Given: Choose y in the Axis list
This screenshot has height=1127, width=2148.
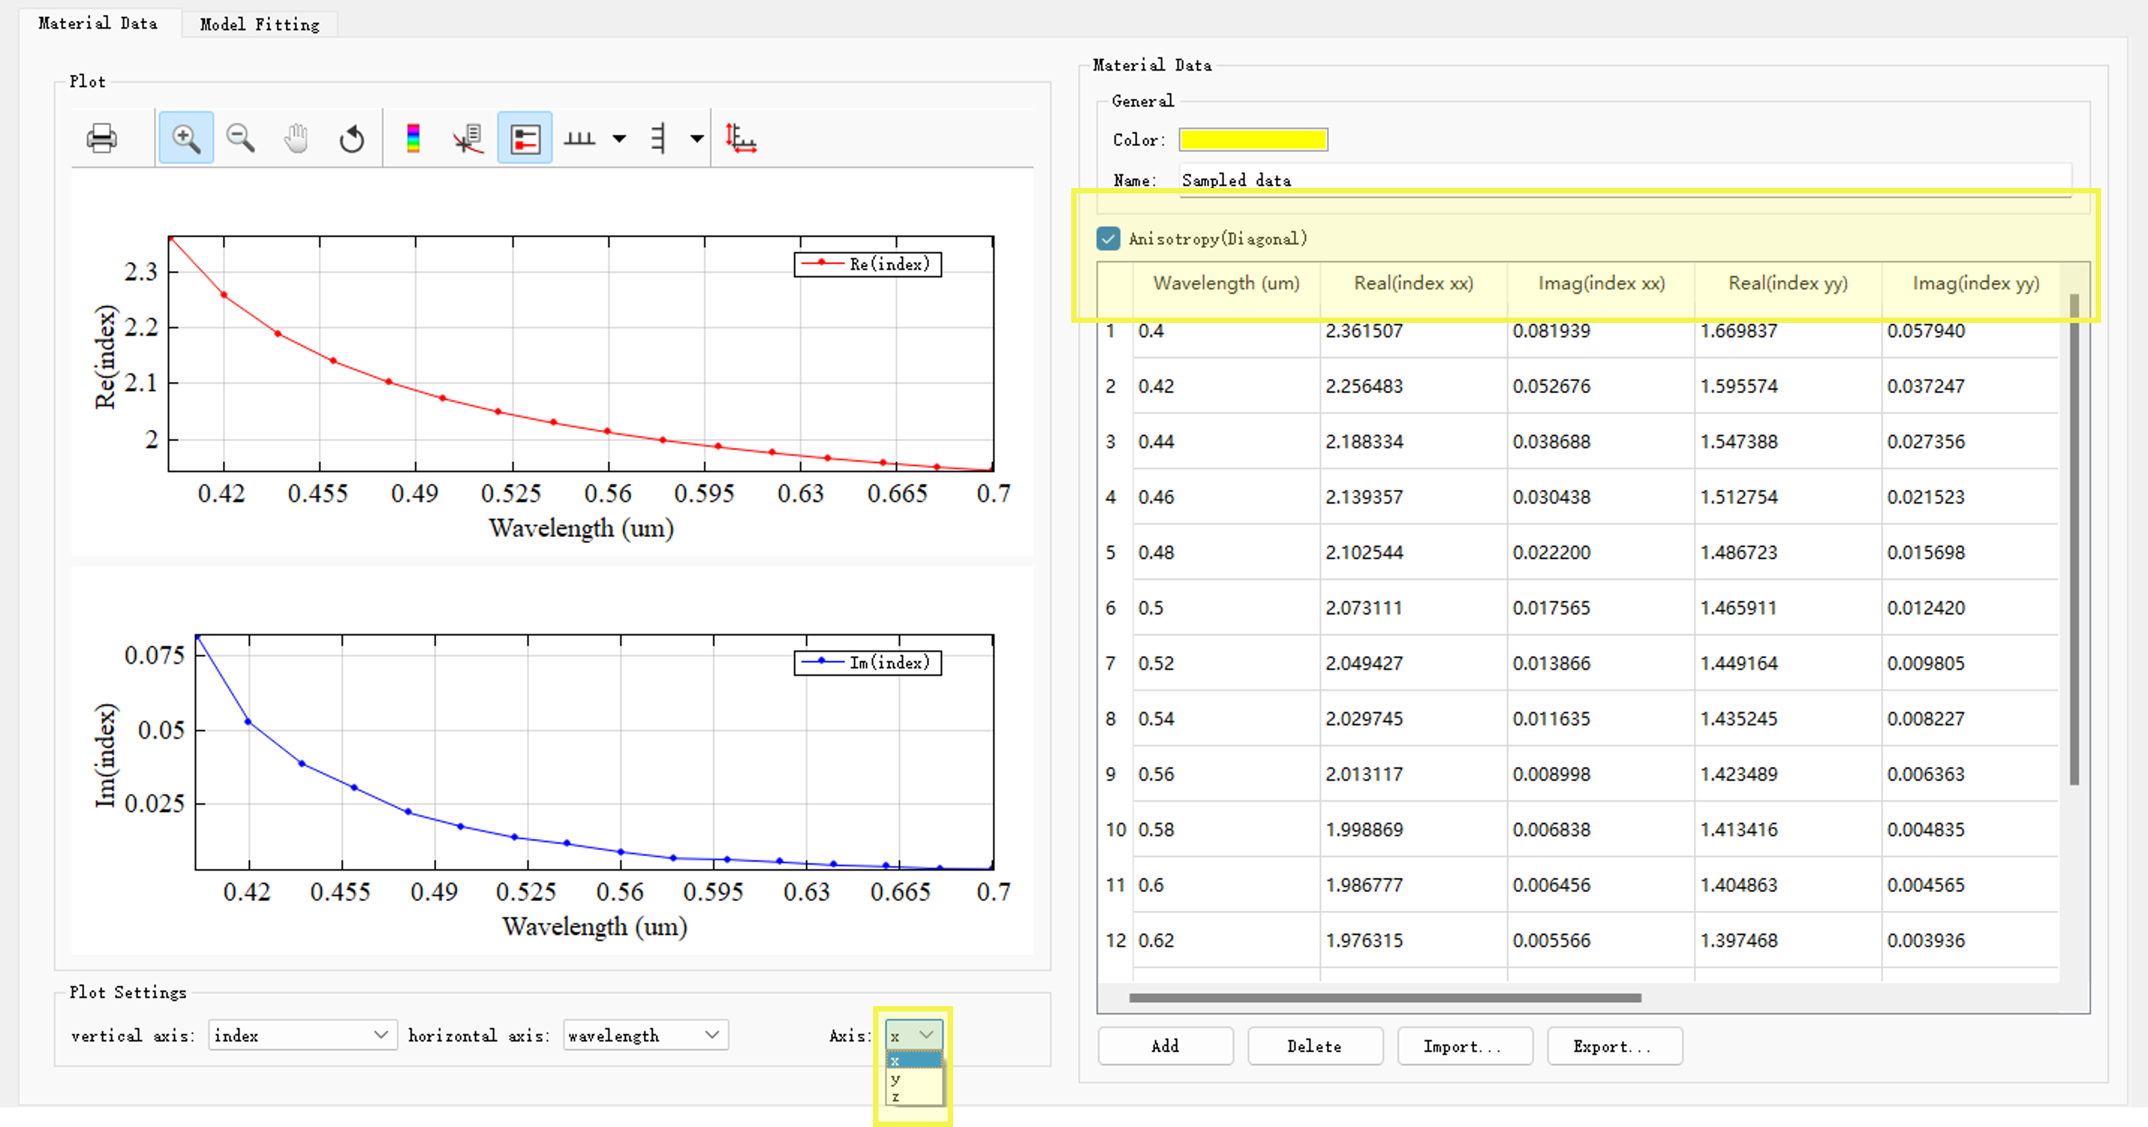Looking at the screenshot, I should pos(914,1079).
